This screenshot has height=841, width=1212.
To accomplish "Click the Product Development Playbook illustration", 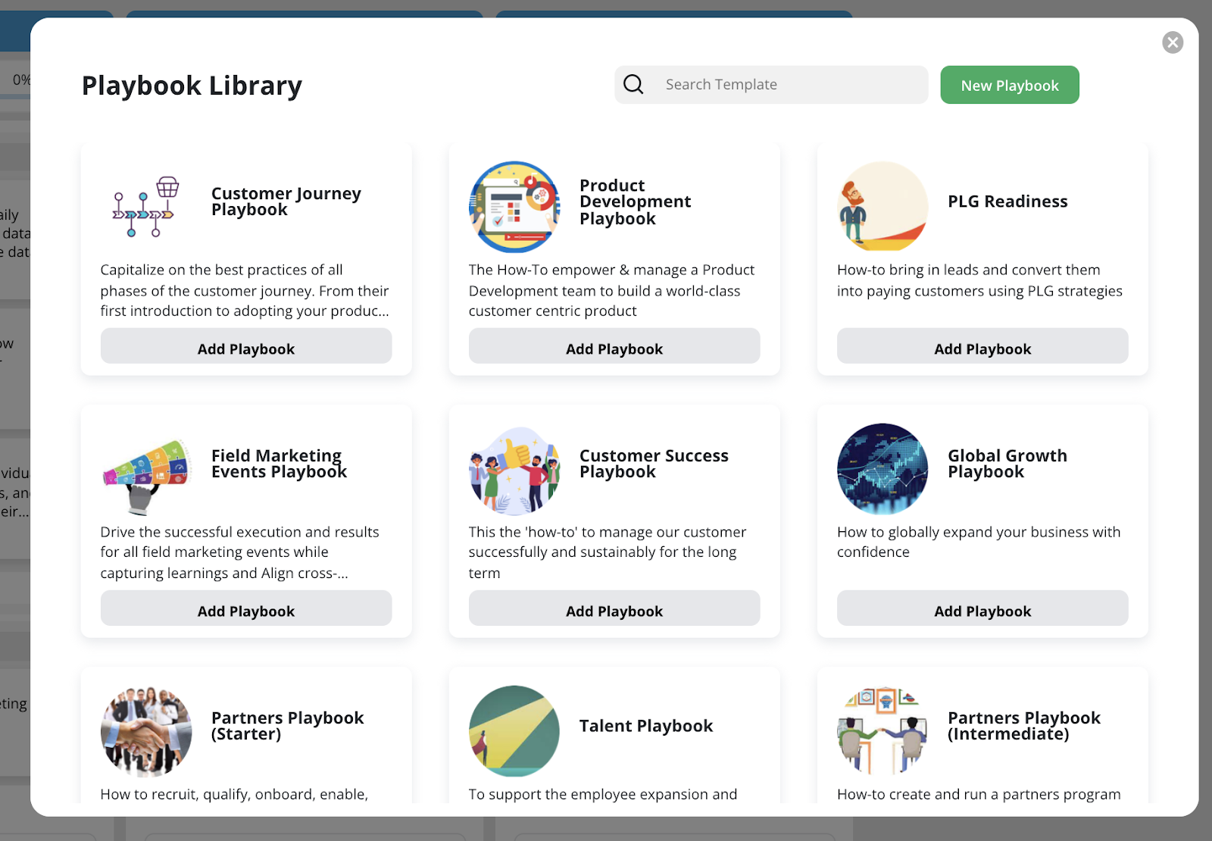I will tap(514, 207).
